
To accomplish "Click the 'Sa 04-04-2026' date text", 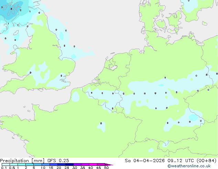I will (x=145, y=161).
